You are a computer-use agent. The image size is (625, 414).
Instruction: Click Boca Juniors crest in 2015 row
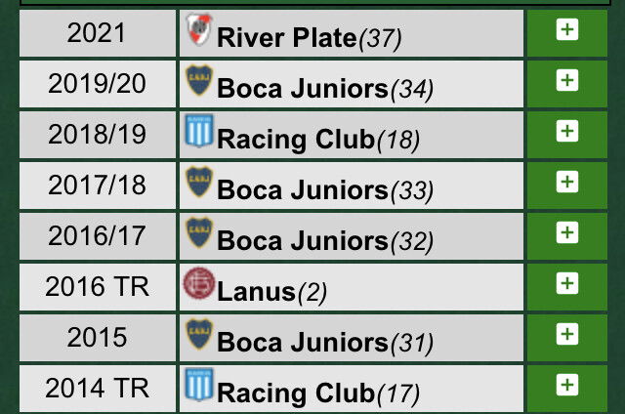click(199, 334)
